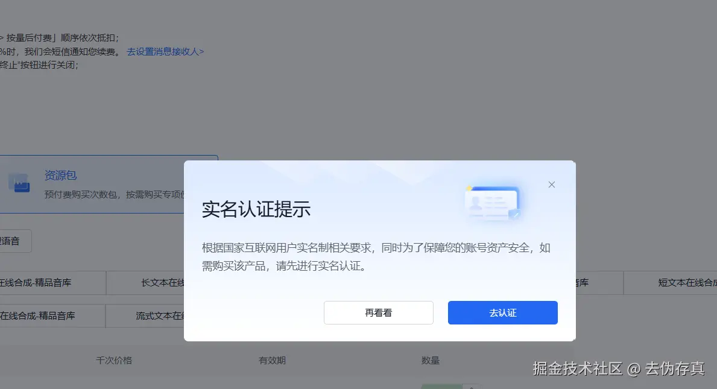Click the 有效期 column header
This screenshot has height=389, width=717.
(272, 360)
